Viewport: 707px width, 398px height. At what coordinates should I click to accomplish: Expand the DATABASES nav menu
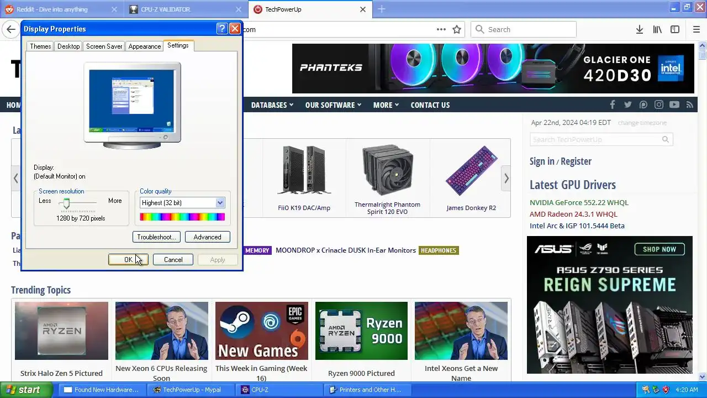click(272, 104)
